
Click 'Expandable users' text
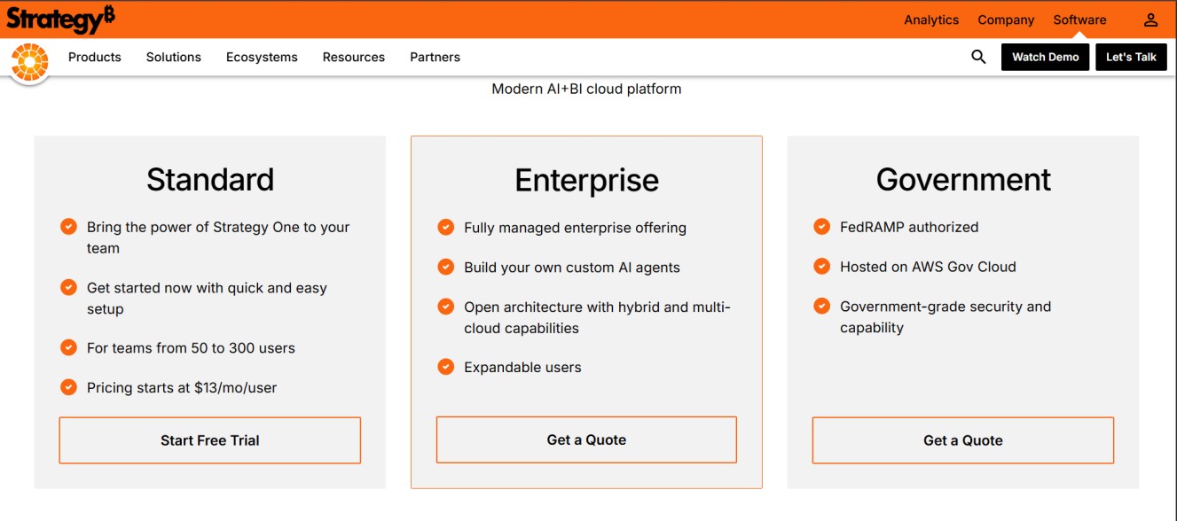522,367
